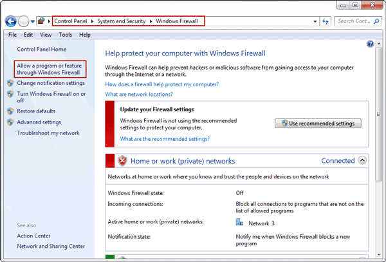Click the magnifier icon in search box
This screenshot has width=386, height=262.
click(x=376, y=21)
